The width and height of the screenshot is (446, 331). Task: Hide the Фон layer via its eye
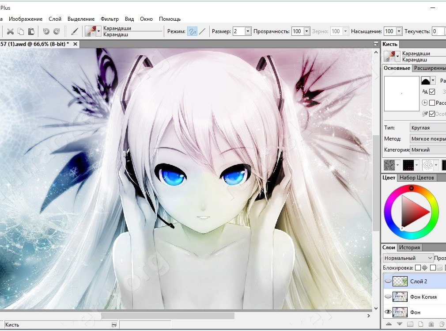tap(388, 312)
